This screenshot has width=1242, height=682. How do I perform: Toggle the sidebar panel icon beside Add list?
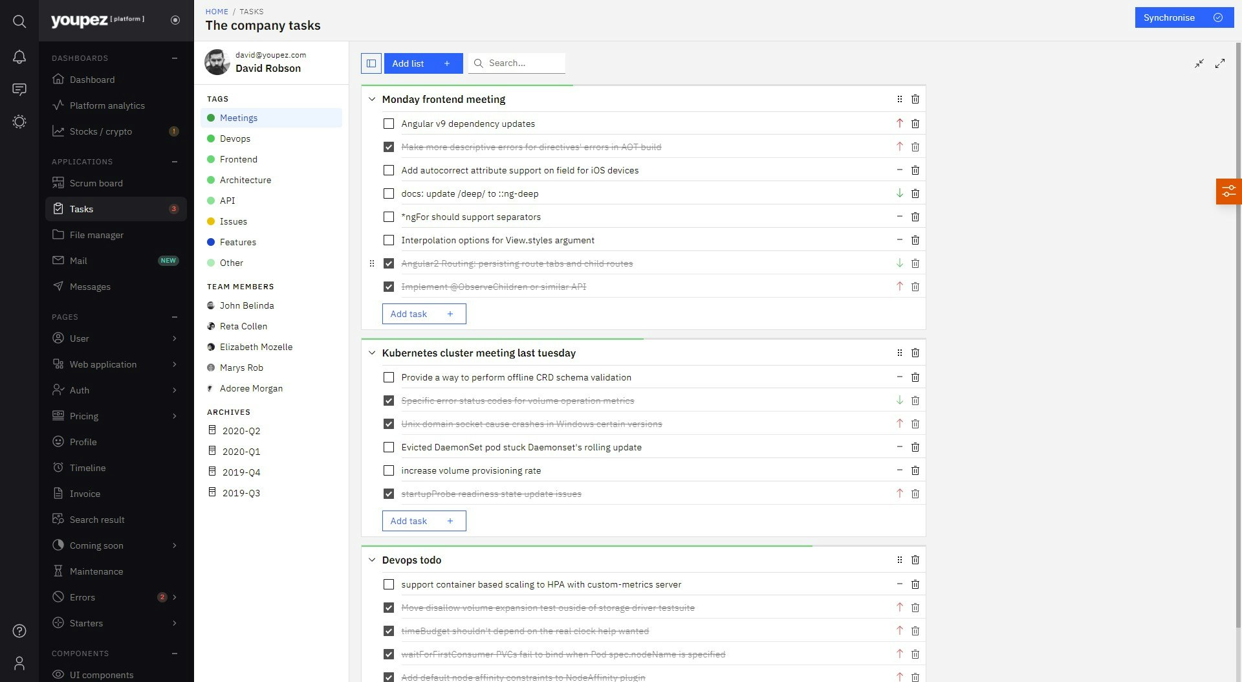click(371, 63)
